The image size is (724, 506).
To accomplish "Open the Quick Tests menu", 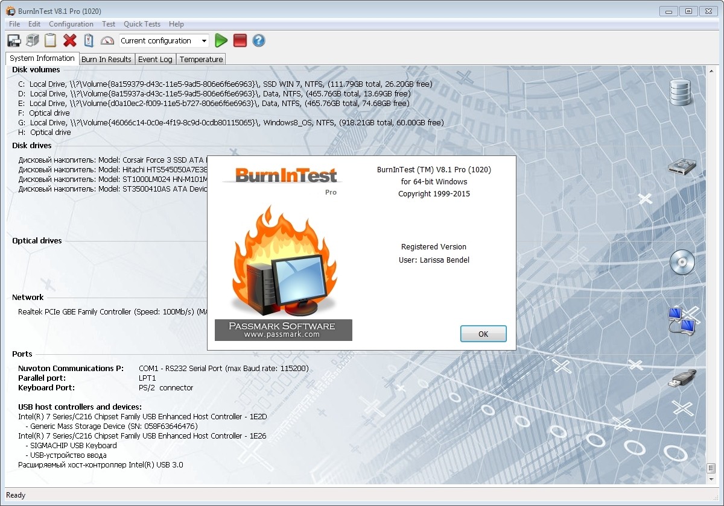I will click(x=142, y=24).
